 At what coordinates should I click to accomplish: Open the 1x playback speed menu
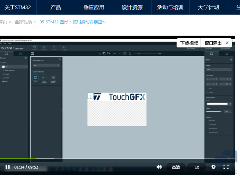[x=197, y=167]
